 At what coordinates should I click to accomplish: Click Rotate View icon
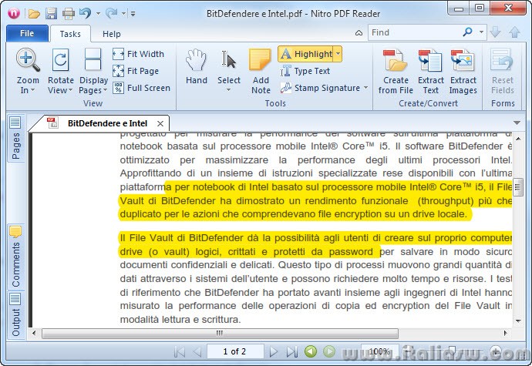[60, 61]
